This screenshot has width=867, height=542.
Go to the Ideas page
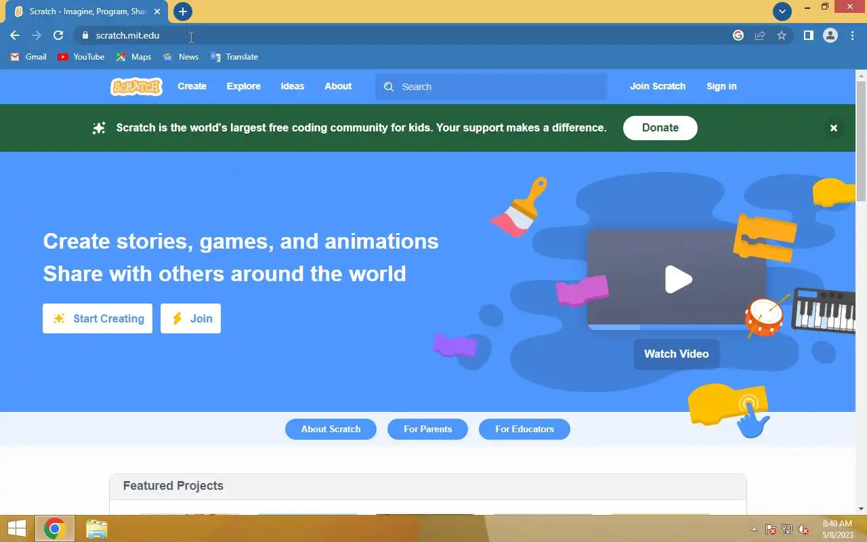pos(293,86)
